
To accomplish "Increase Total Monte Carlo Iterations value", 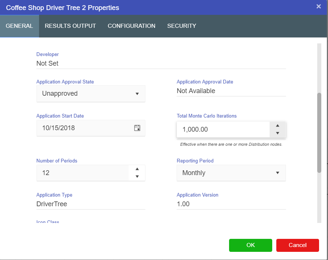I will [x=277, y=125].
